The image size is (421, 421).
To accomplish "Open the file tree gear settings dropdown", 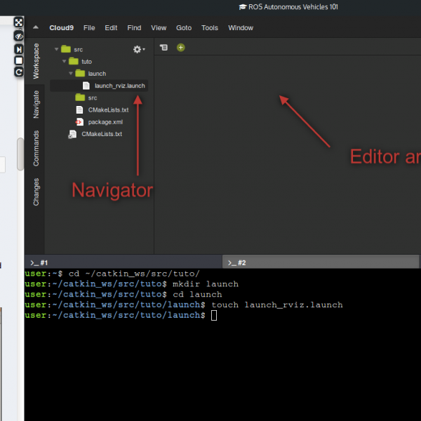I will pos(139,49).
